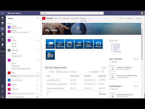This screenshot has width=145, height=109.
Task: Open Sales Resources Library tile
Action: click(x=50, y=55)
